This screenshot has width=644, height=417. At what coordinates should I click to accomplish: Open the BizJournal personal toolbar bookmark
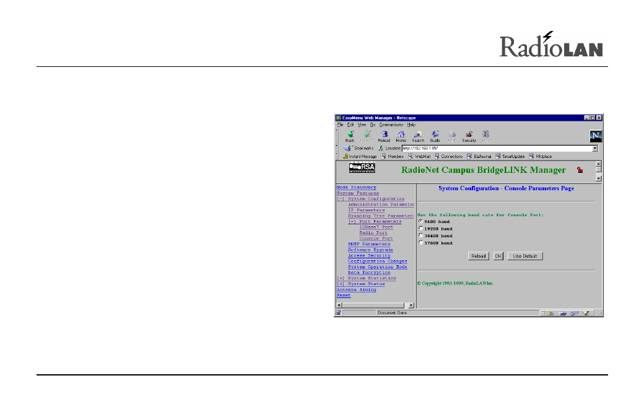[479, 157]
